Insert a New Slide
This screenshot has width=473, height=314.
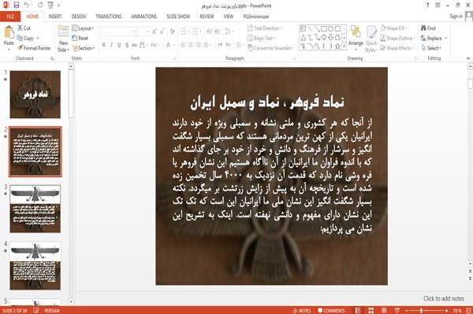(x=63, y=39)
